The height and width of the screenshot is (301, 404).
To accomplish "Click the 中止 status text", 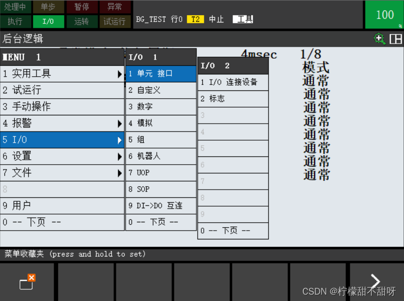I will point(216,20).
